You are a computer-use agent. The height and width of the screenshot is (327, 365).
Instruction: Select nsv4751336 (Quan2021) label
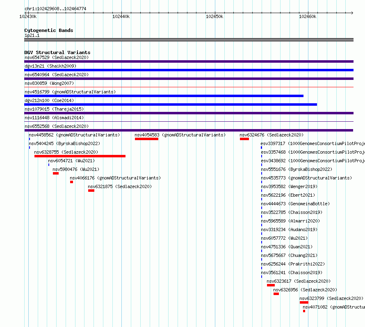click(287, 247)
